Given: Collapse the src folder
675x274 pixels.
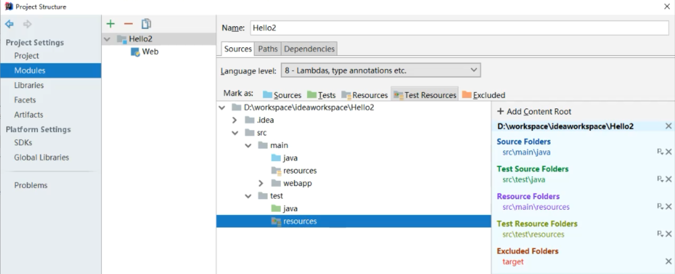Looking at the screenshot, I should (235, 133).
